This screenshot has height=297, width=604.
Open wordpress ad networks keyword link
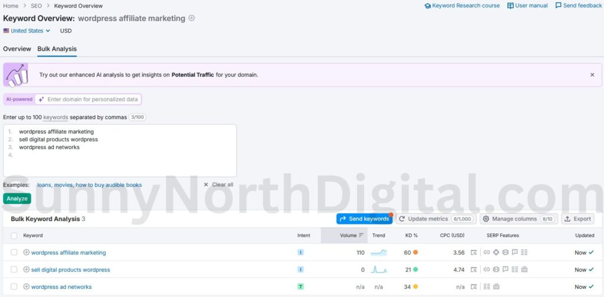61,286
